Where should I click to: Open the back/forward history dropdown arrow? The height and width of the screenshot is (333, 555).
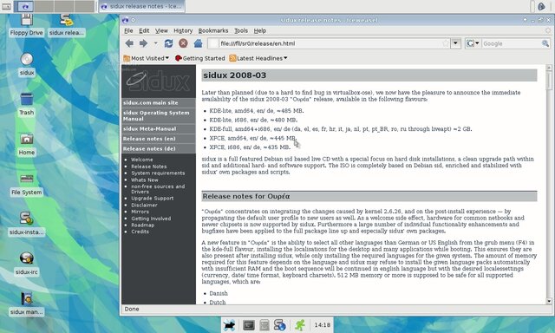[x=155, y=43]
